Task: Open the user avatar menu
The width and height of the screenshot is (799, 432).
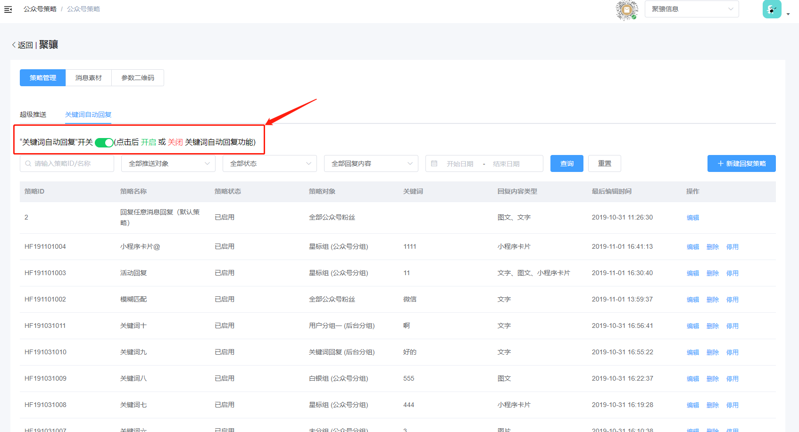Action: [772, 9]
